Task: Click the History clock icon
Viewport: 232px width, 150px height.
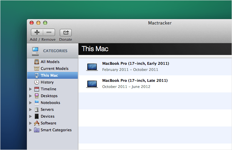Action: point(37,82)
